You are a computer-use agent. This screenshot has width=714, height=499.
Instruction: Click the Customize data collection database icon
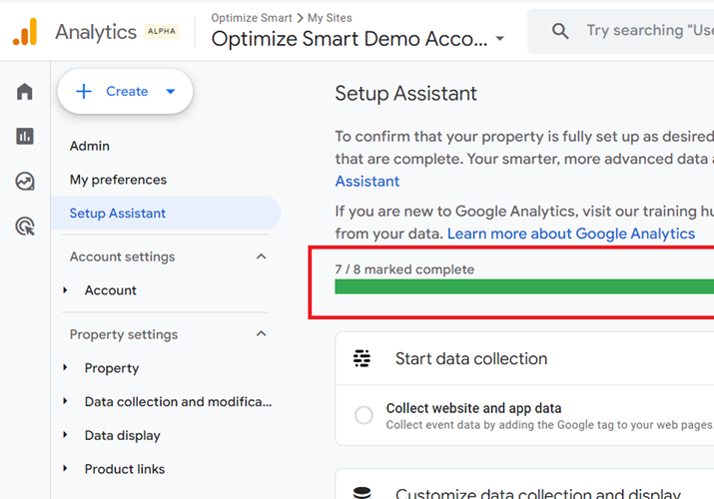coord(362,493)
